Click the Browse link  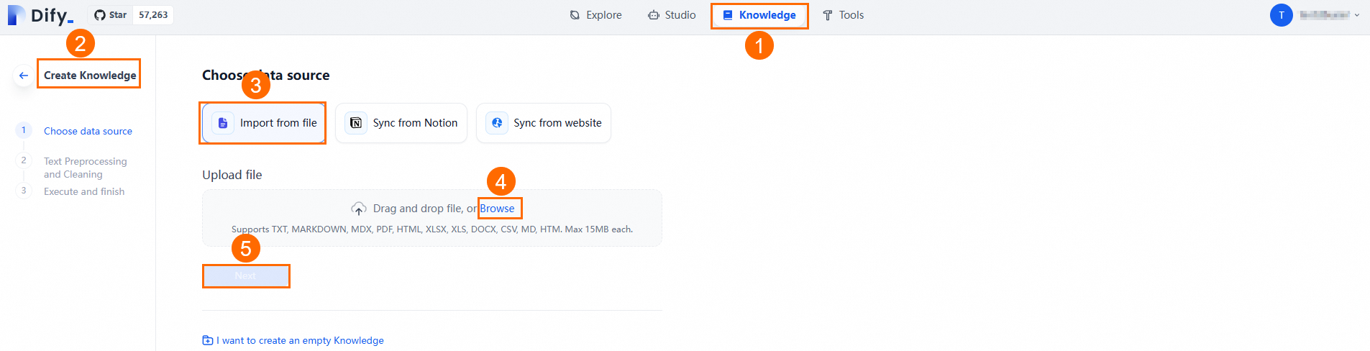point(498,209)
